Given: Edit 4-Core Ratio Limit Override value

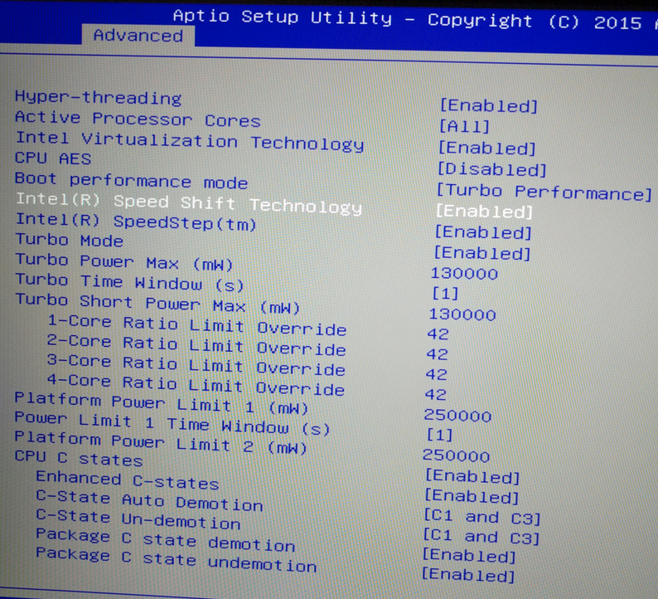Looking at the screenshot, I should (436, 394).
